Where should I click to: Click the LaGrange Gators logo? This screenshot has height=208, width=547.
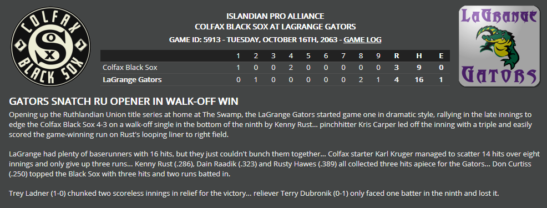[499, 47]
